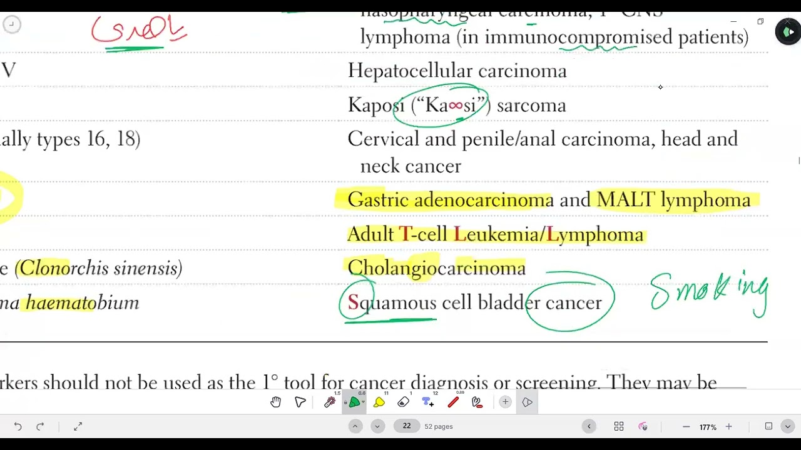801x450 pixels.
Task: Undo the last annotation
Action: click(x=18, y=426)
